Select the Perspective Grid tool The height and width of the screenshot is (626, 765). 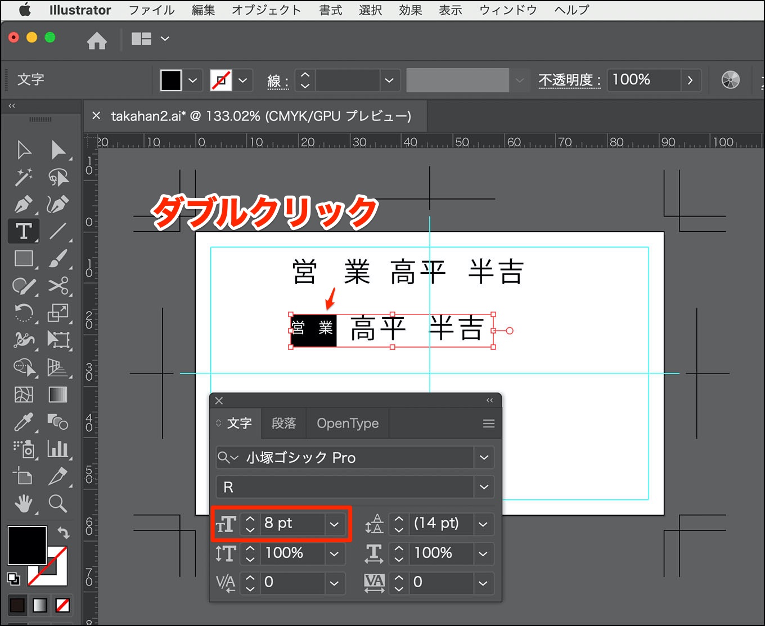pyautogui.click(x=58, y=367)
